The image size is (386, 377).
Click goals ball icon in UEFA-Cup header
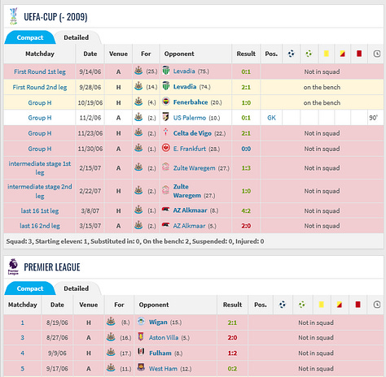[291, 54]
